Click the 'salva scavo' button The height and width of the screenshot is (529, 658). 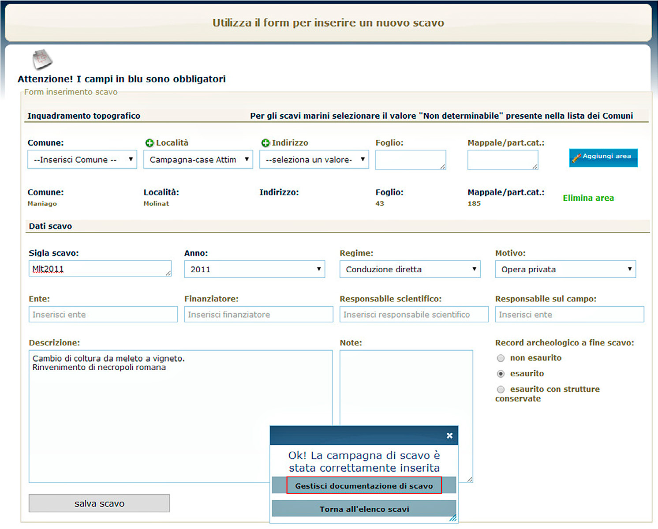[99, 503]
